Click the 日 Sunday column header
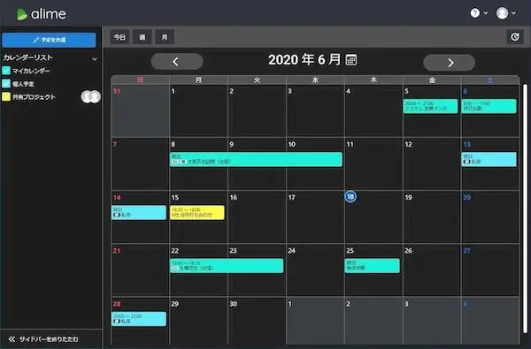 (140, 80)
